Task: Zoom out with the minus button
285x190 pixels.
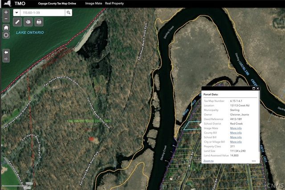Action: [6, 19]
